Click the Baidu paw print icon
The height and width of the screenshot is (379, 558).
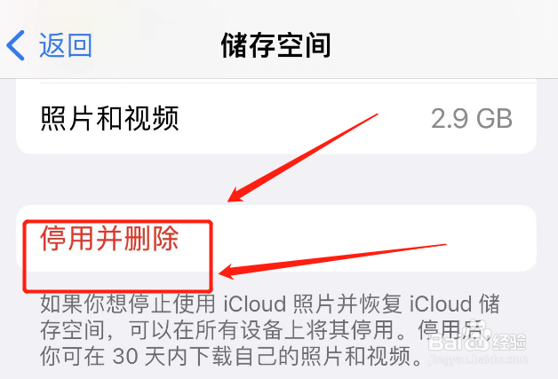click(x=475, y=335)
